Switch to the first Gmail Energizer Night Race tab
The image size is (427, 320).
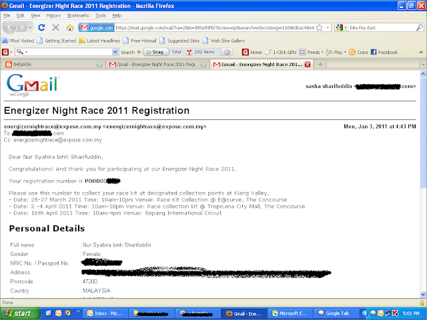(x=157, y=65)
